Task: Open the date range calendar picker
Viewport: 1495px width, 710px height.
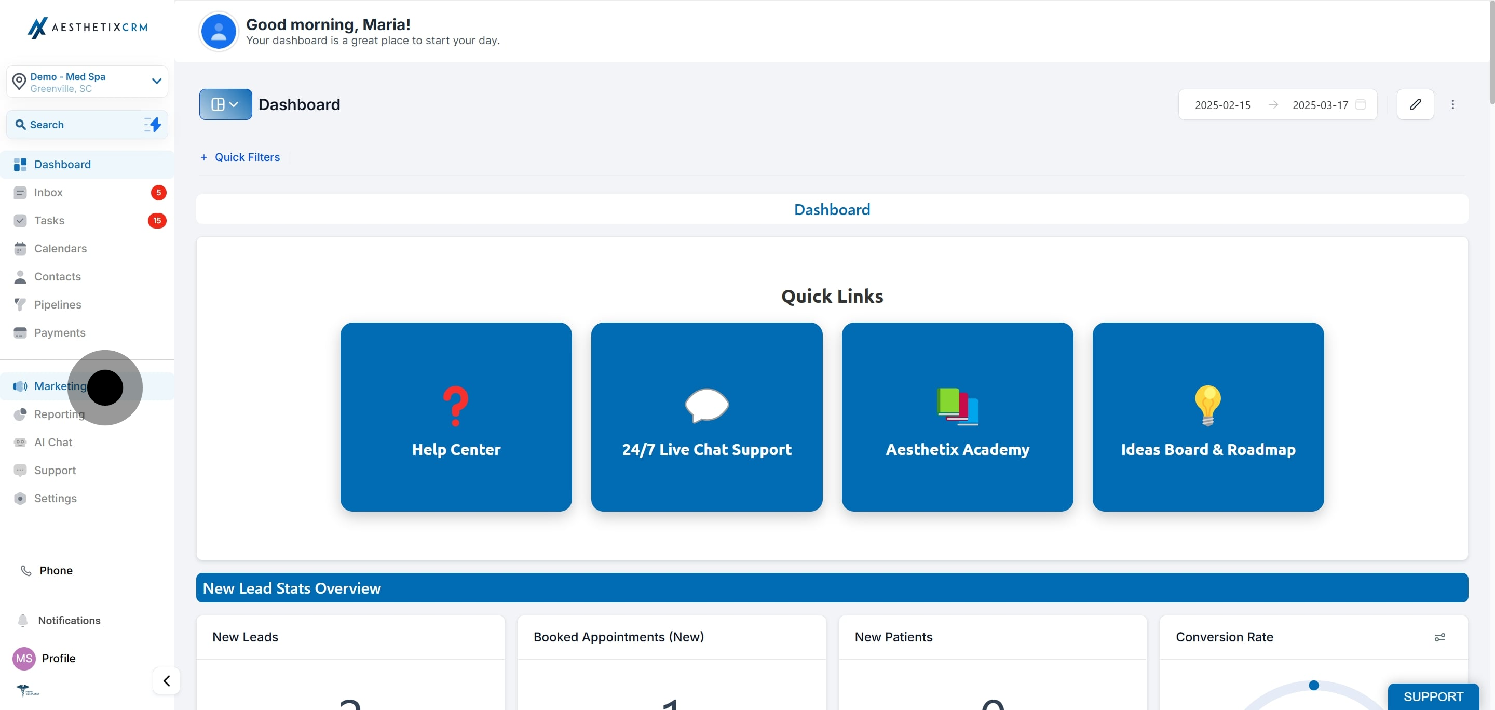Action: [x=1360, y=104]
